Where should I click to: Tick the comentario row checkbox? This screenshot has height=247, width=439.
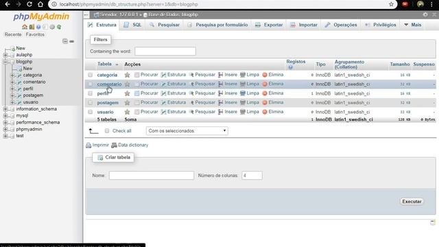(x=90, y=84)
